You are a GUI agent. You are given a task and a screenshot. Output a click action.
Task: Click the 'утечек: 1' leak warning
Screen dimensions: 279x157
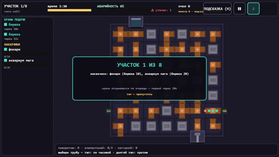161,10
